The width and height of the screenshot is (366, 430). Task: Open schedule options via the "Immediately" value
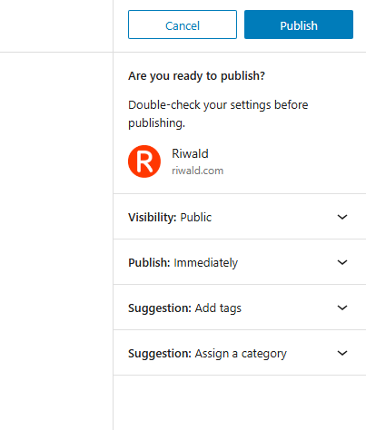click(x=205, y=263)
